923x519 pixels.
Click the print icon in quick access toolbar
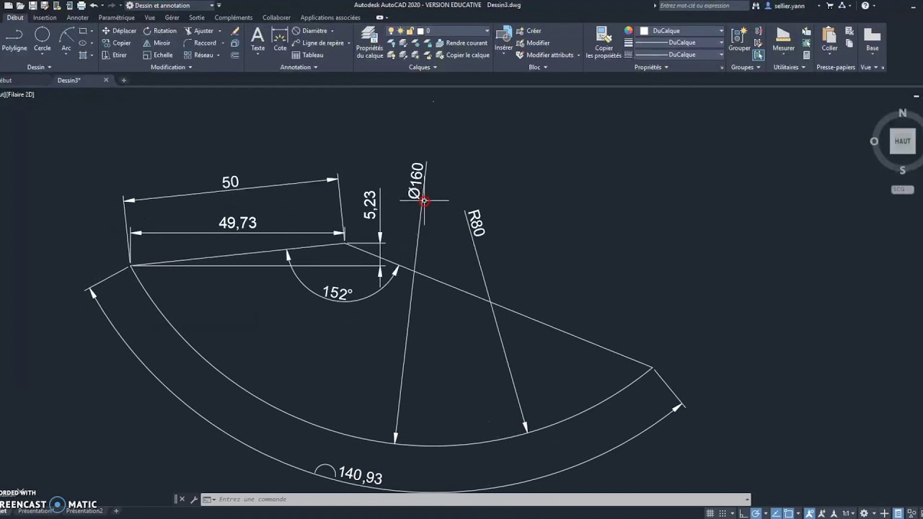point(81,5)
